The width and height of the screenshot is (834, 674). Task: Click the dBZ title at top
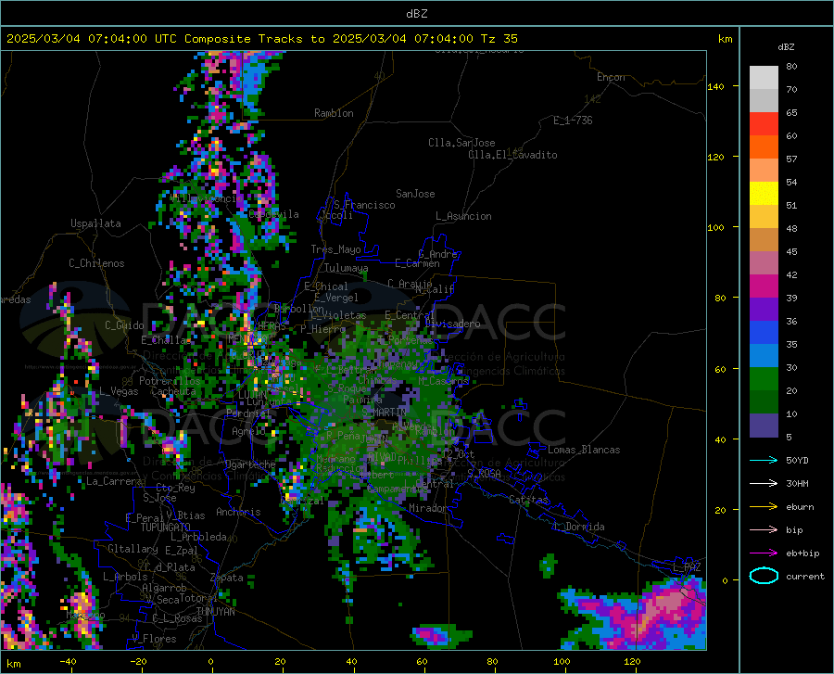coord(416,14)
